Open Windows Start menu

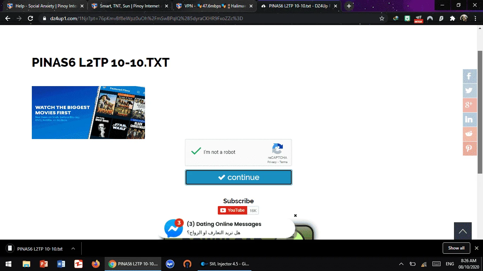(8, 264)
